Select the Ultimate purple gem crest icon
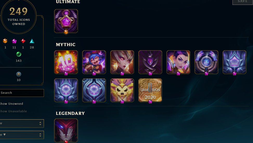 (x=66, y=21)
